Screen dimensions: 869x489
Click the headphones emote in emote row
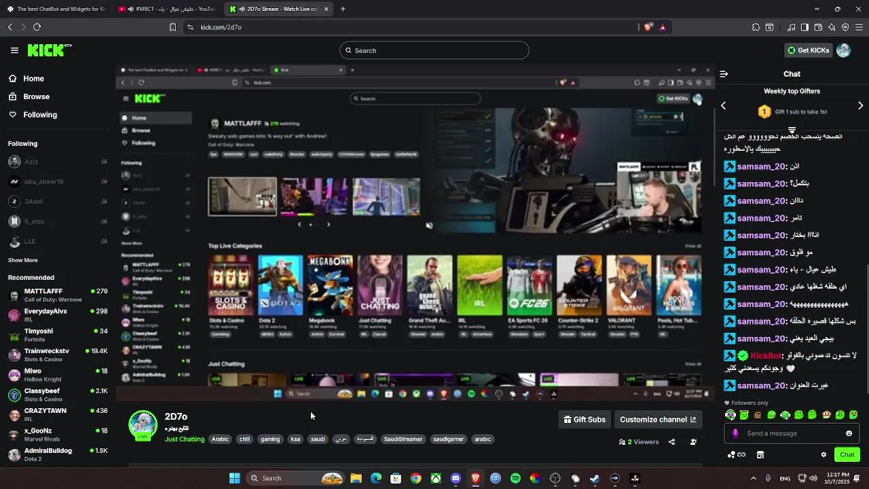coord(731,415)
